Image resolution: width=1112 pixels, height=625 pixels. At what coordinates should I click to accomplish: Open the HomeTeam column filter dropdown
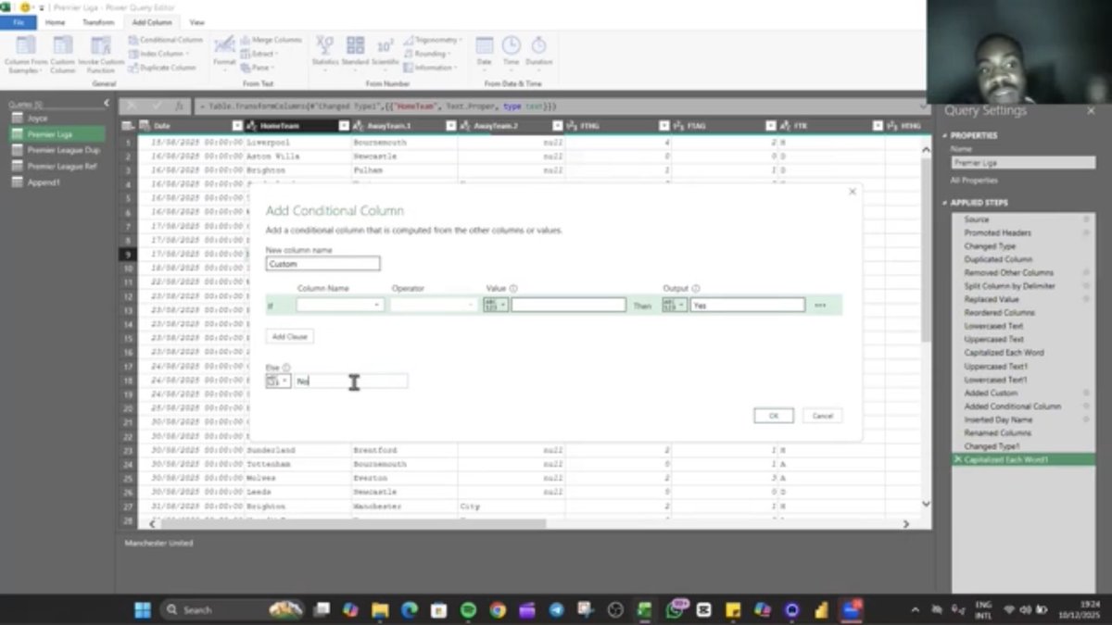(x=345, y=126)
